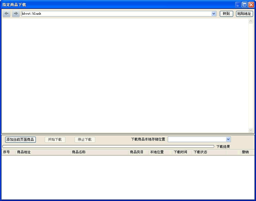Go back with the left arrow button
Screen dimensions: 256x201
click(7, 14)
